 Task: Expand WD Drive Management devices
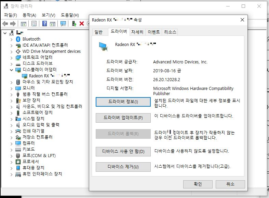coord(11,52)
